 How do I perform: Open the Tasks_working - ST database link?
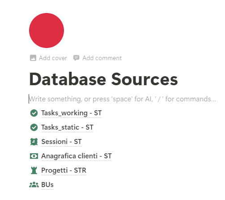coord(72,113)
